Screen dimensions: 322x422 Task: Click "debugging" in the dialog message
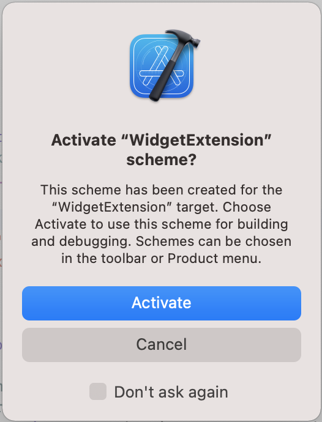coord(95,242)
